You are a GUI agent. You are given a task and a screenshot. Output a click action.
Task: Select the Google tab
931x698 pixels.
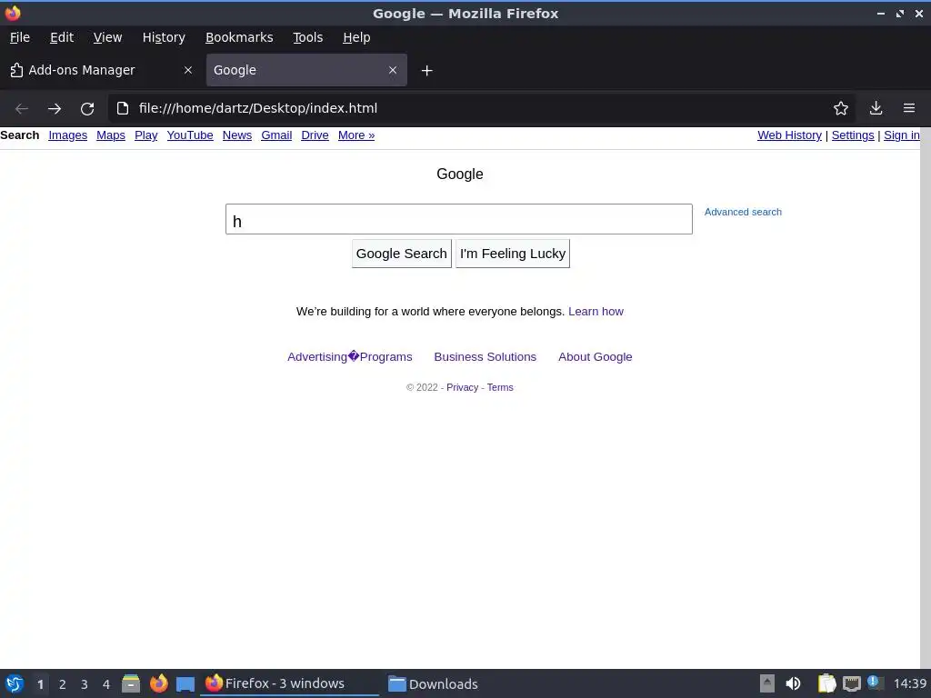pyautogui.click(x=306, y=70)
